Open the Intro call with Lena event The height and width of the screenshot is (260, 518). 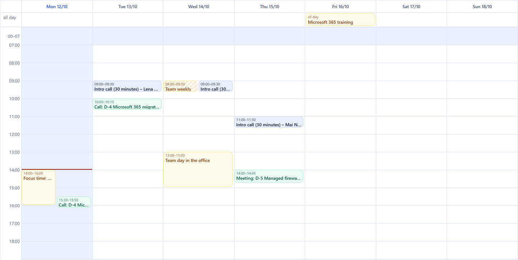[x=127, y=86]
